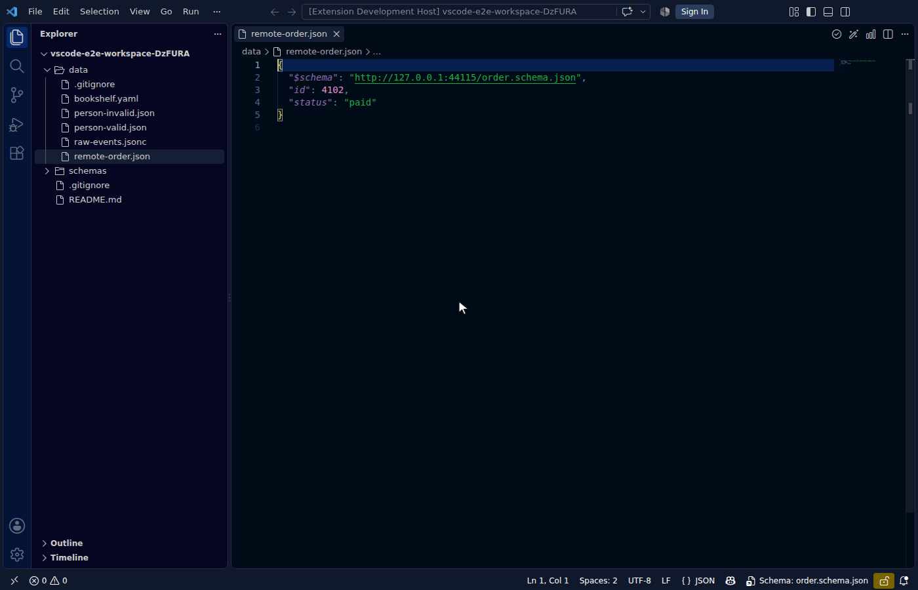Open the Copilot chat icon in title bar

pos(627,12)
